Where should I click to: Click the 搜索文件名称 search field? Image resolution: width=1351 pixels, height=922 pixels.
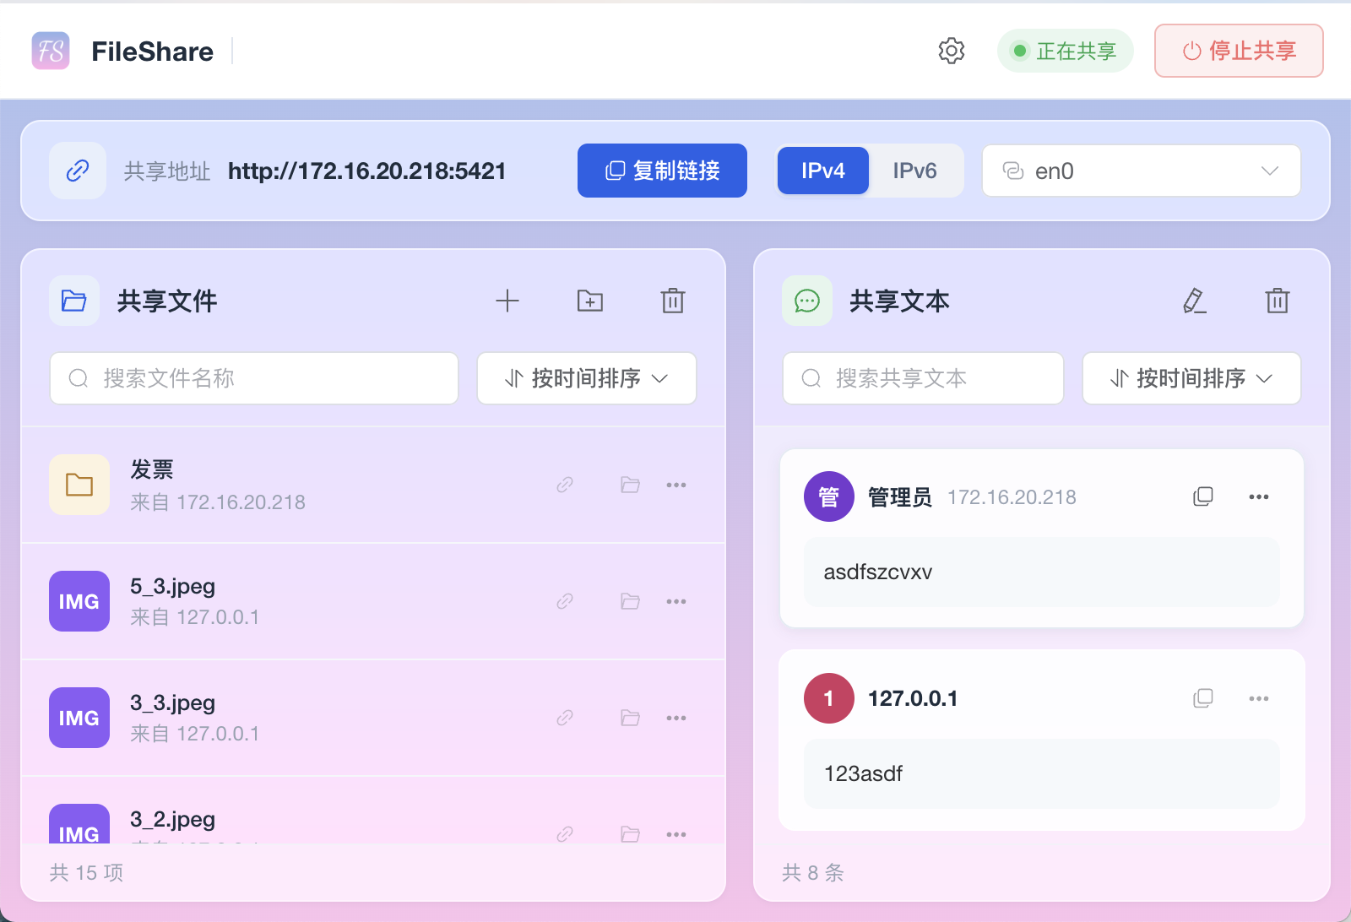(x=254, y=378)
